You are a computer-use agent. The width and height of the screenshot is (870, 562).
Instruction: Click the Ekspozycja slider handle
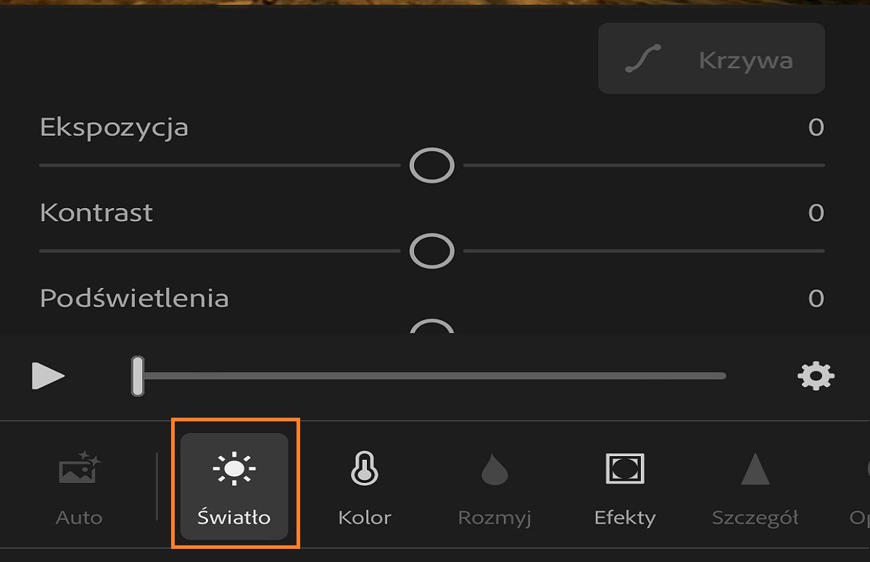(x=431, y=165)
